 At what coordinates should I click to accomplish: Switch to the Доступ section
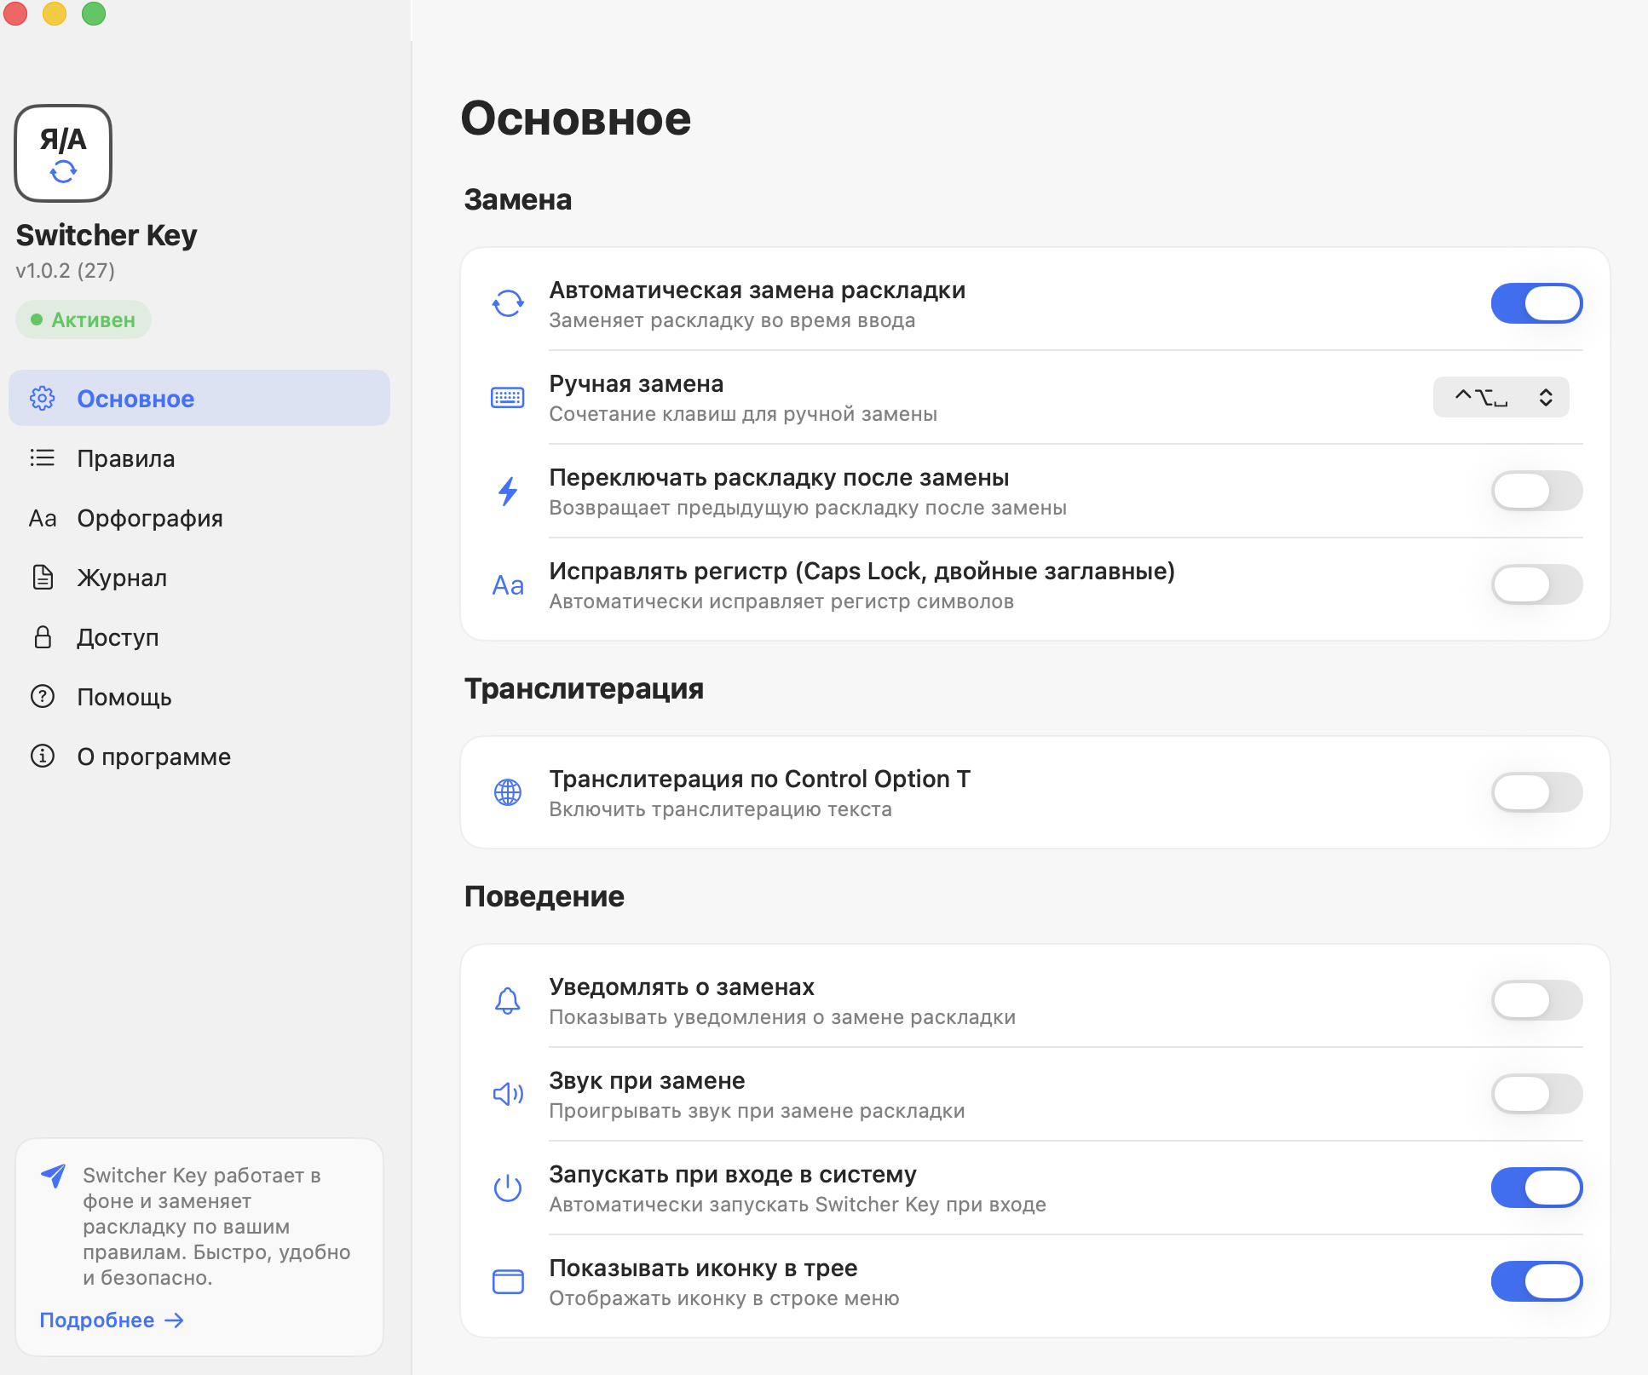(x=199, y=637)
